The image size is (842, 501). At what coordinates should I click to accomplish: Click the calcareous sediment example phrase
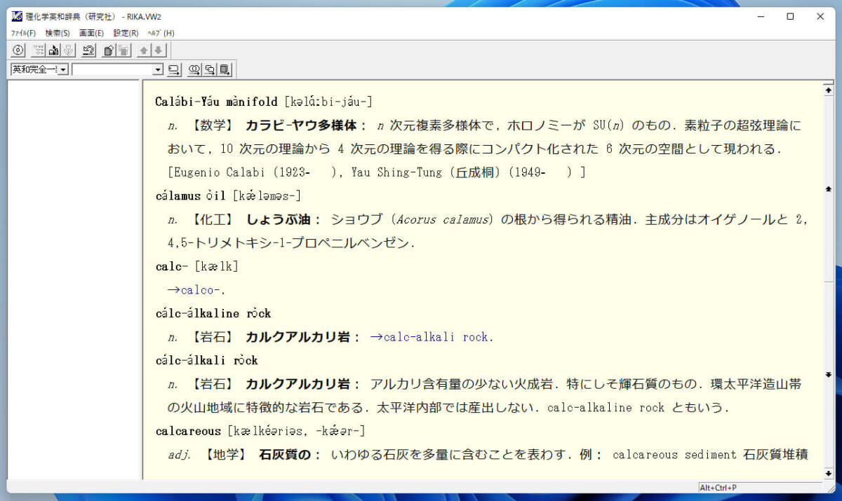click(674, 455)
